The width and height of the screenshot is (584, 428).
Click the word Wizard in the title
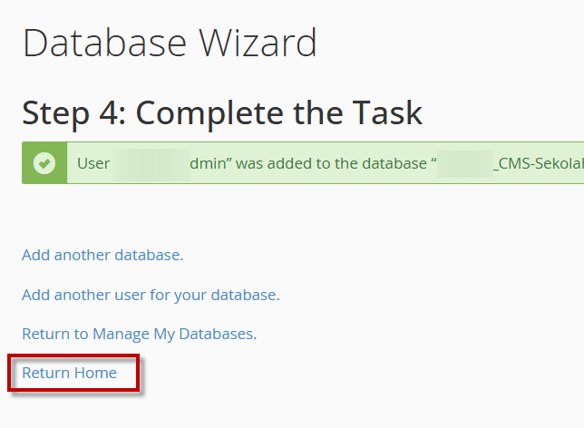click(x=258, y=44)
